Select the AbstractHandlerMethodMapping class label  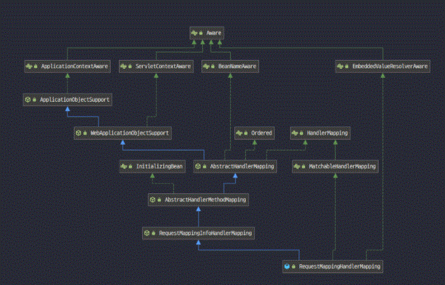205,200
